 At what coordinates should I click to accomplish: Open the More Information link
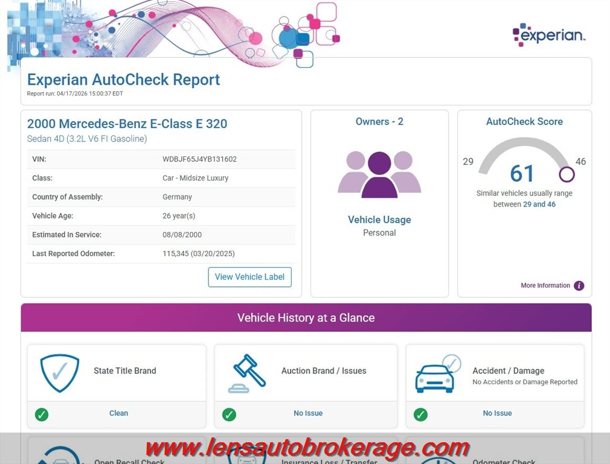pyautogui.click(x=545, y=286)
